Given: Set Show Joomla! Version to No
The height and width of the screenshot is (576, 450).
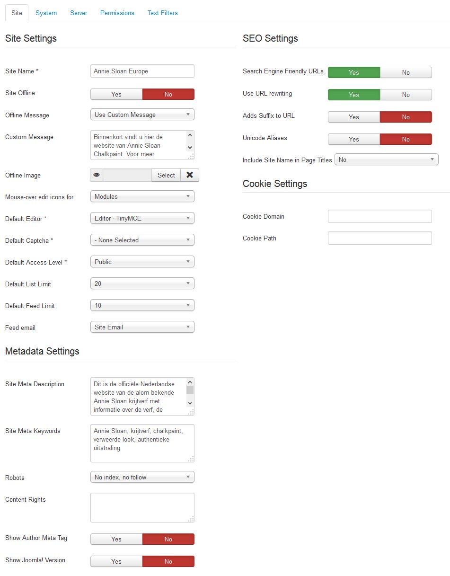Looking at the screenshot, I should (168, 561).
